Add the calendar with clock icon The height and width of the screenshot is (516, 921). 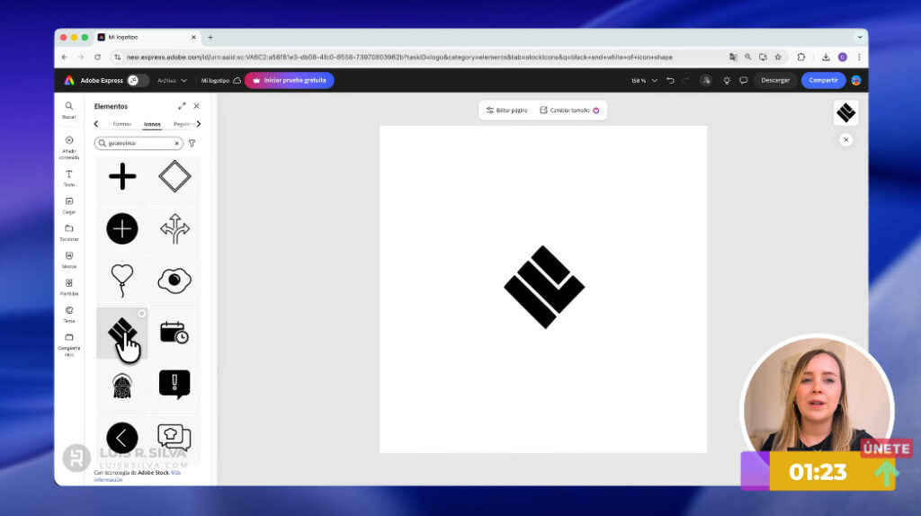click(174, 333)
